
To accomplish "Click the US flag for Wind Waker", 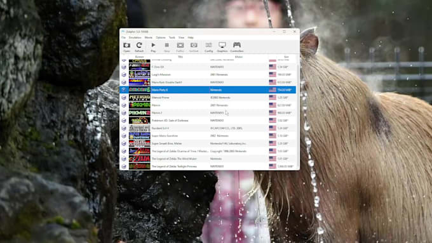I will pyautogui.click(x=273, y=159).
